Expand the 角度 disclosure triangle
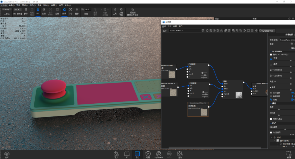 270,87
